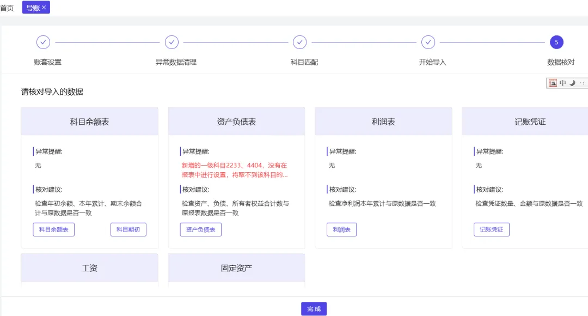Click the 数据核对 step label
This screenshot has width=588, height=316.
(561, 62)
